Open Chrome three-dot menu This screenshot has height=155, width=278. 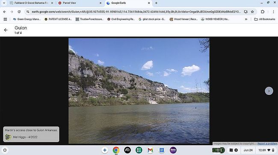273,12
